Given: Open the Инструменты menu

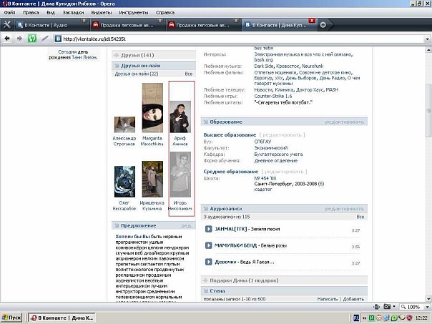Looking at the screenshot, I should point(134,12).
